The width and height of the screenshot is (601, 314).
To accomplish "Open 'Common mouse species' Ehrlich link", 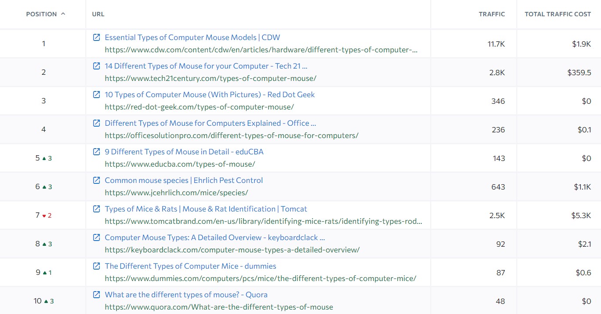I will [184, 180].
